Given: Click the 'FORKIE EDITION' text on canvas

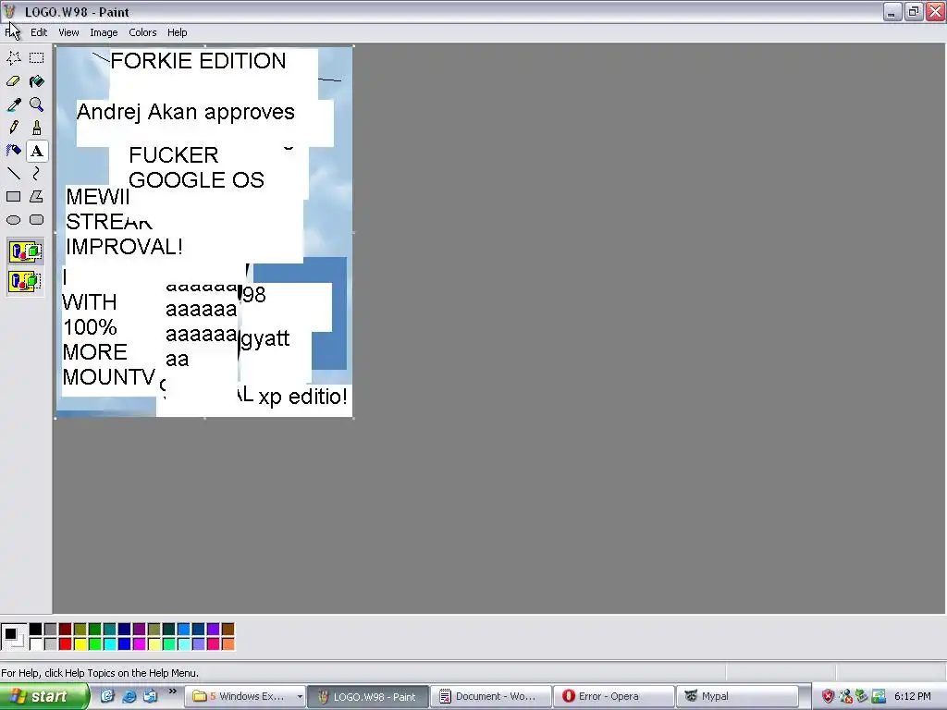Looking at the screenshot, I should click(x=198, y=60).
